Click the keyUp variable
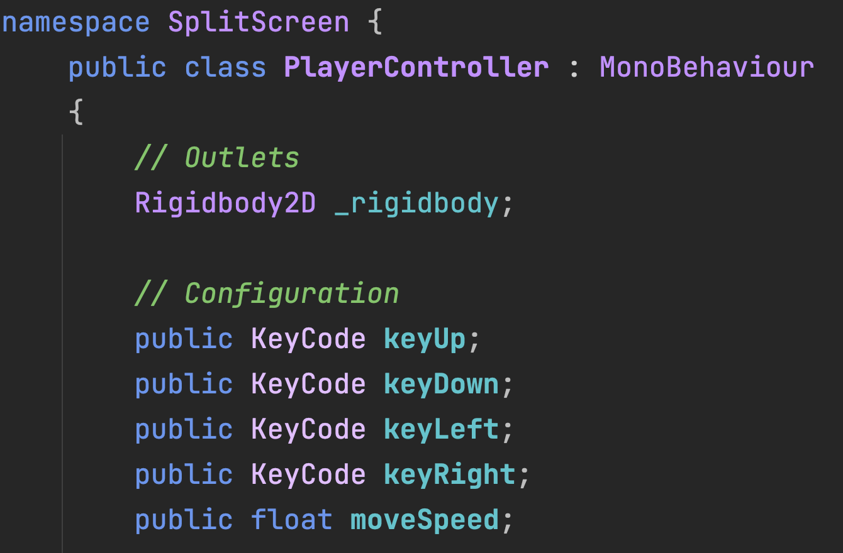The height and width of the screenshot is (553, 843). [x=425, y=339]
